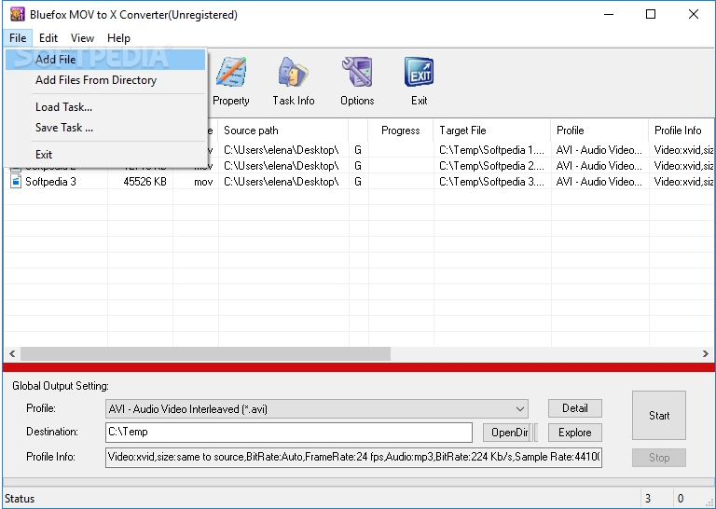The image size is (716, 509).
Task: Click the count 3 in status bar
Action: (648, 499)
